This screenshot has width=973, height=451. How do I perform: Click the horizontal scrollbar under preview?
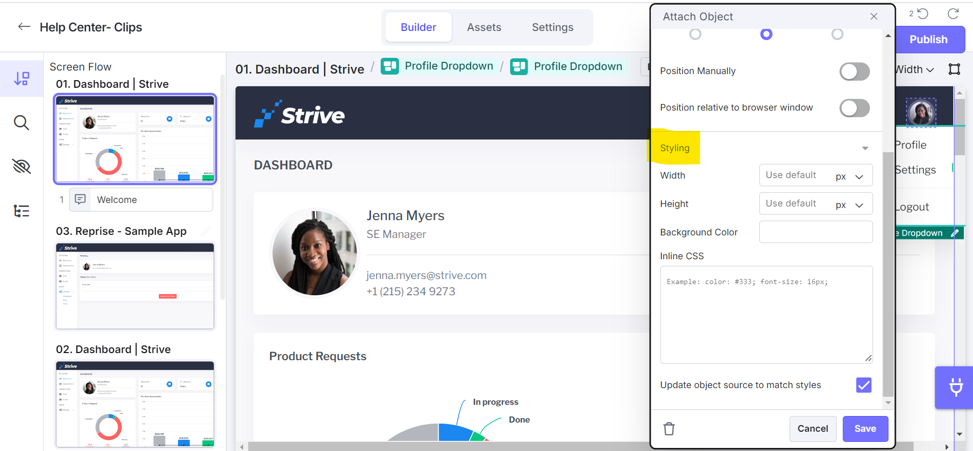pyautogui.click(x=581, y=446)
